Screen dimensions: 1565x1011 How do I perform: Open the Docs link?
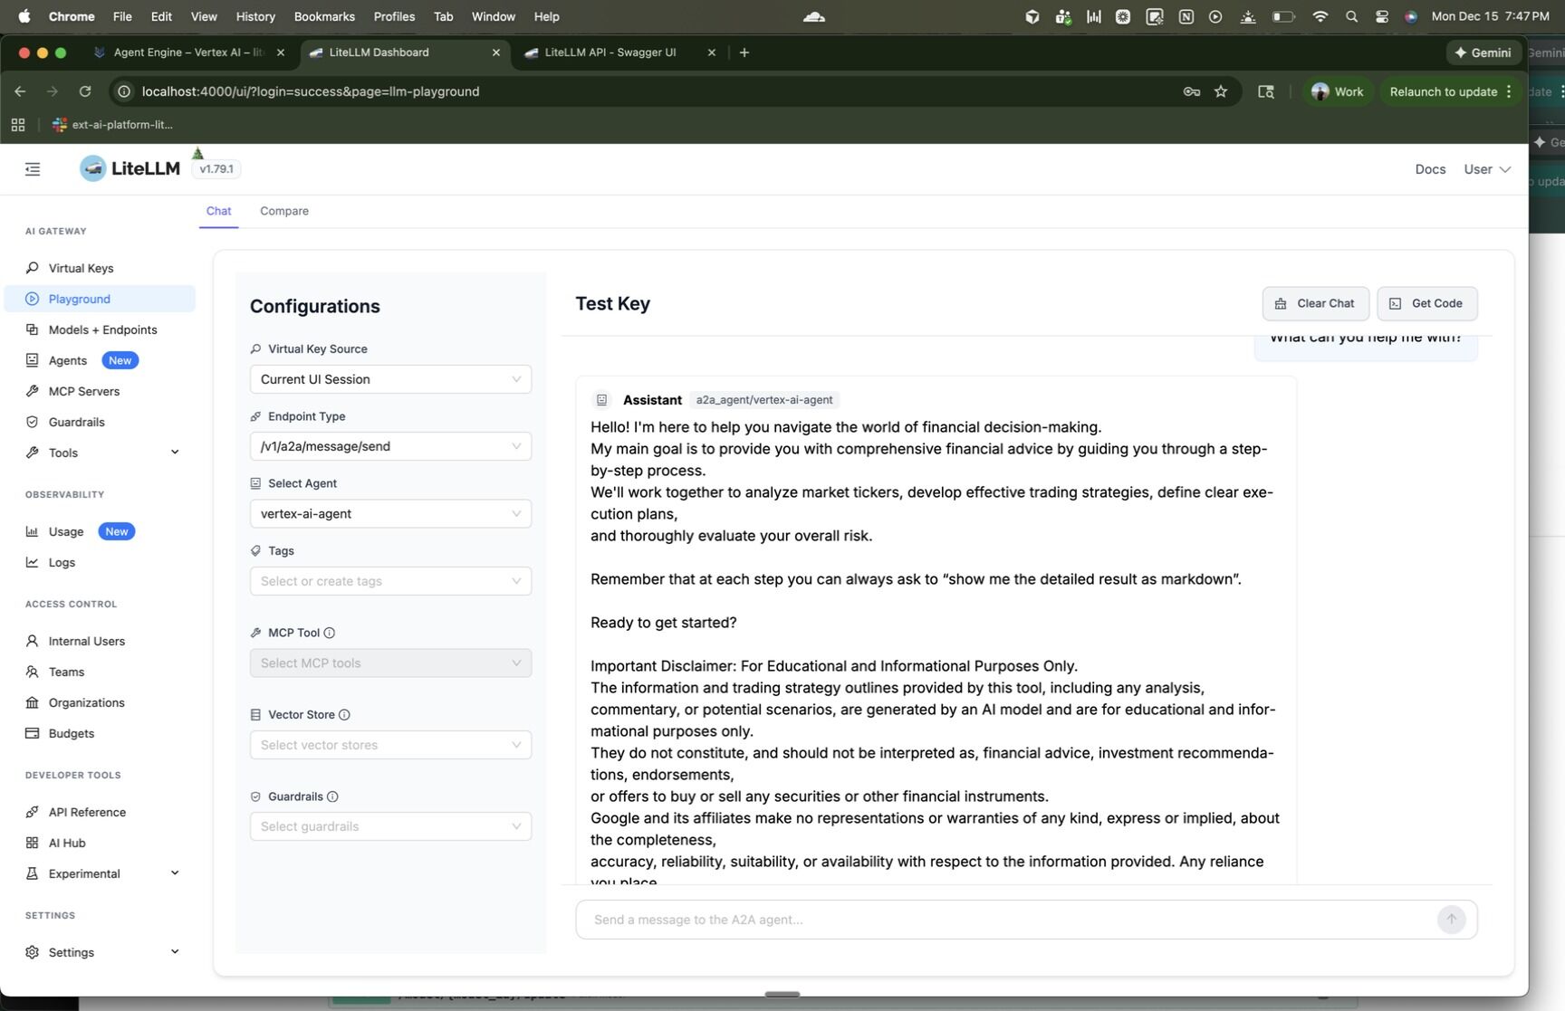[1430, 169]
